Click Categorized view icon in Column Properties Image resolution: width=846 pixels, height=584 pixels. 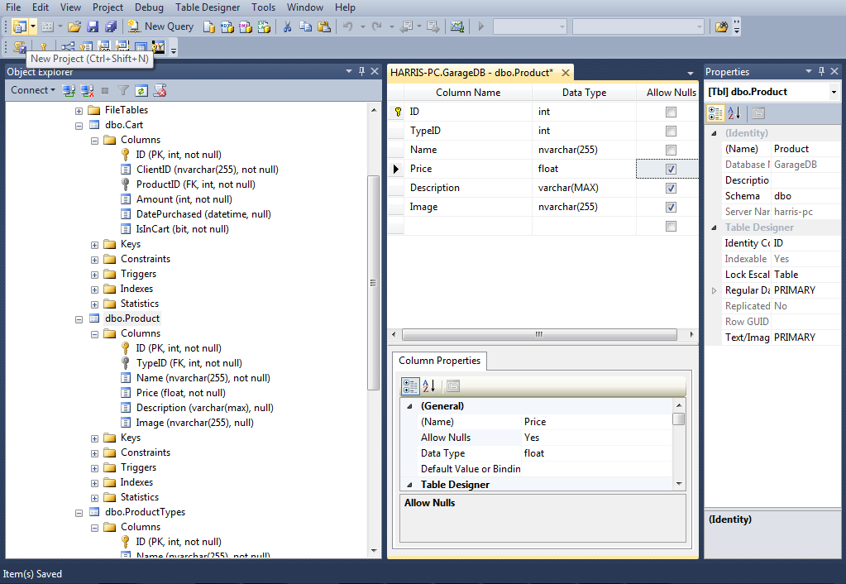point(410,386)
